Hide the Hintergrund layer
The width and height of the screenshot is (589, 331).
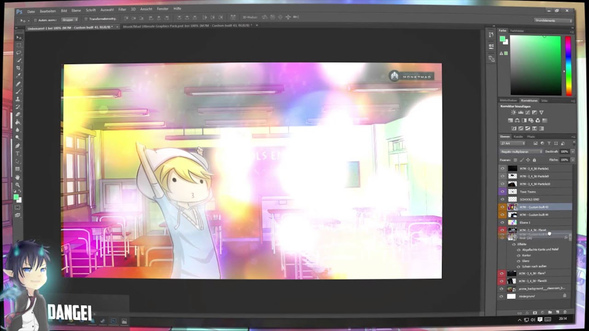click(502, 296)
